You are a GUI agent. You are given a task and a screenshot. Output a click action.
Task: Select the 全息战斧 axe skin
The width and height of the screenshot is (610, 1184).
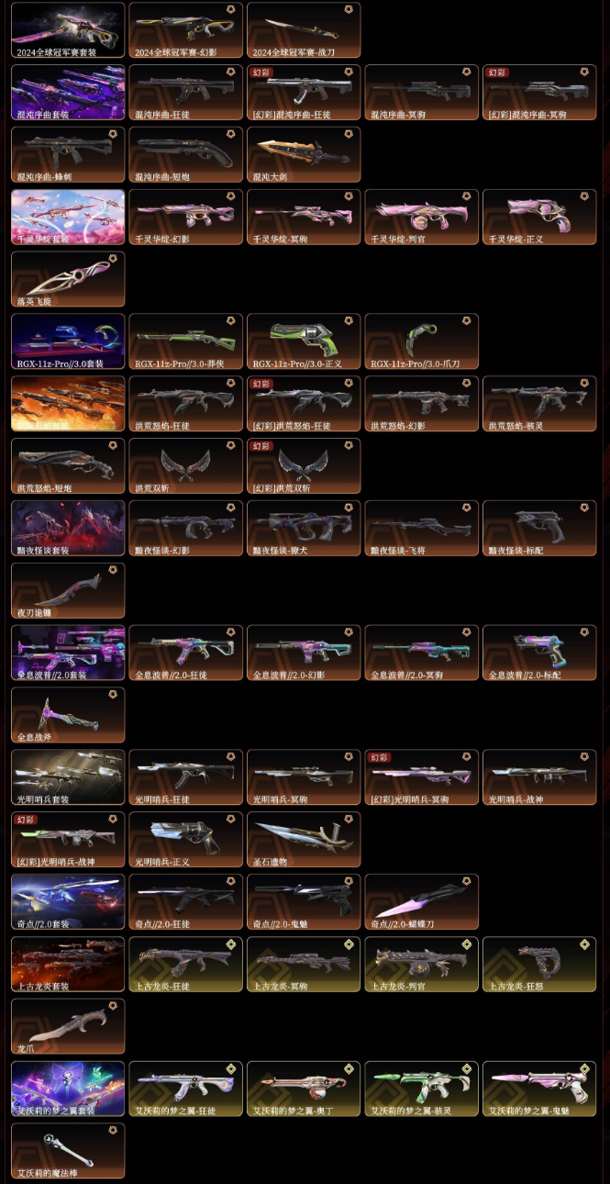(68, 715)
